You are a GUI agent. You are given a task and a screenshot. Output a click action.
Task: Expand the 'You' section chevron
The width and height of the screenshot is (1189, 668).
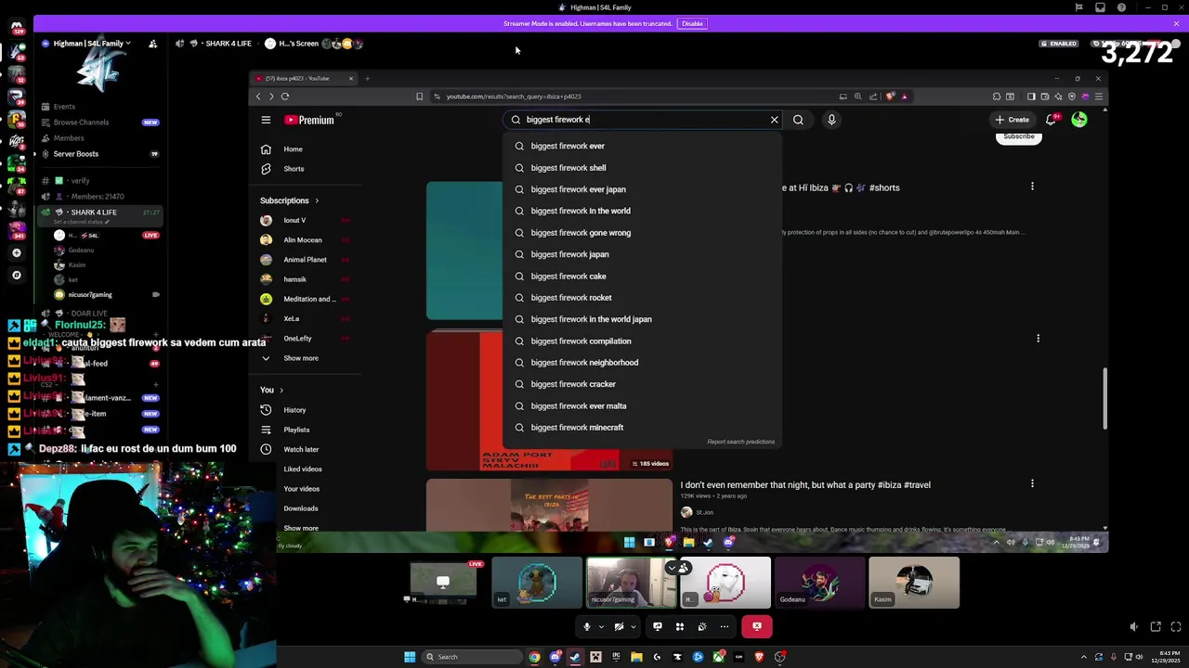pyautogui.click(x=281, y=390)
